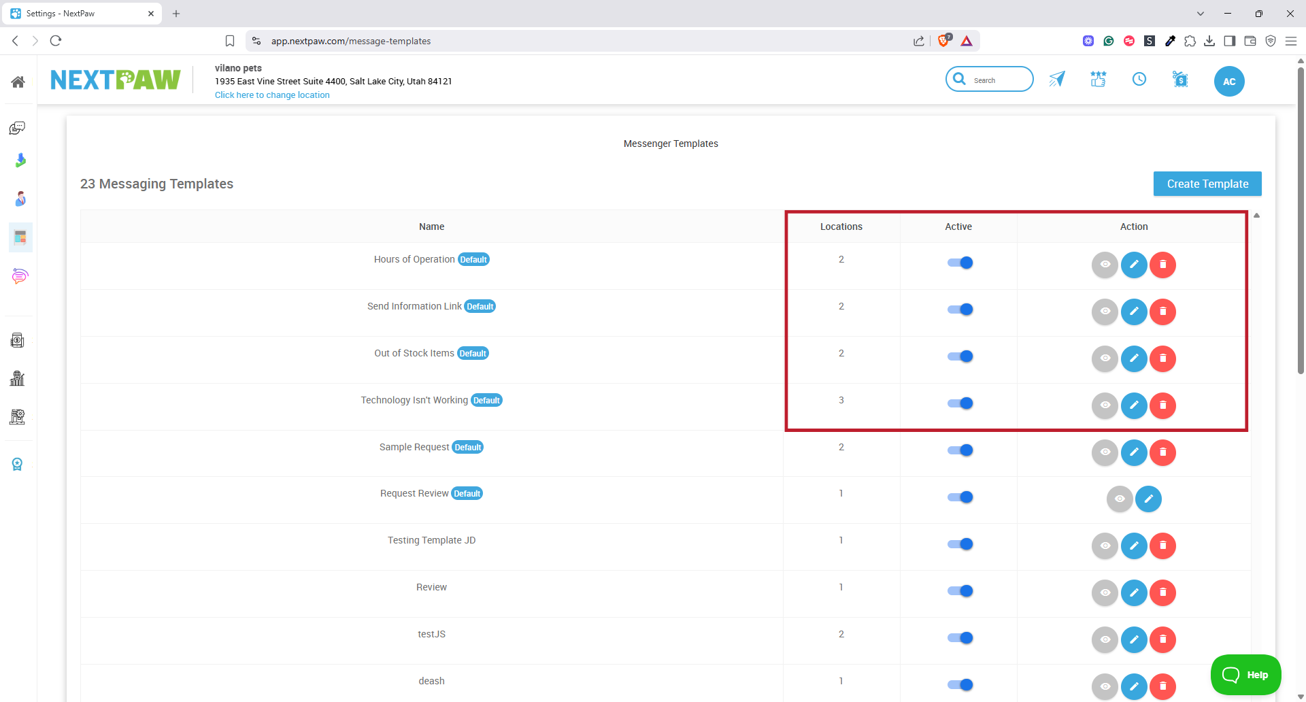The height and width of the screenshot is (702, 1306).
Task: Open the chat messages sidebar icon
Action: tap(18, 128)
